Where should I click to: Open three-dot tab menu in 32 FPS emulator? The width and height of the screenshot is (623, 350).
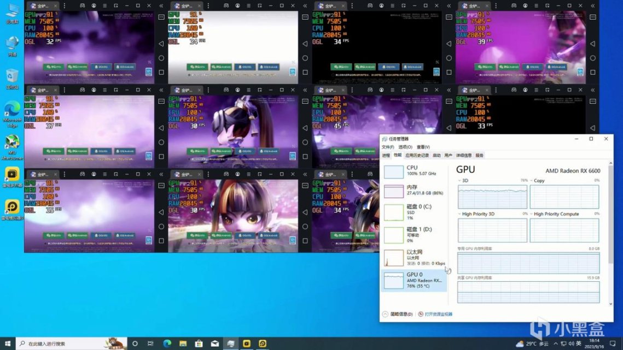tap(65, 6)
